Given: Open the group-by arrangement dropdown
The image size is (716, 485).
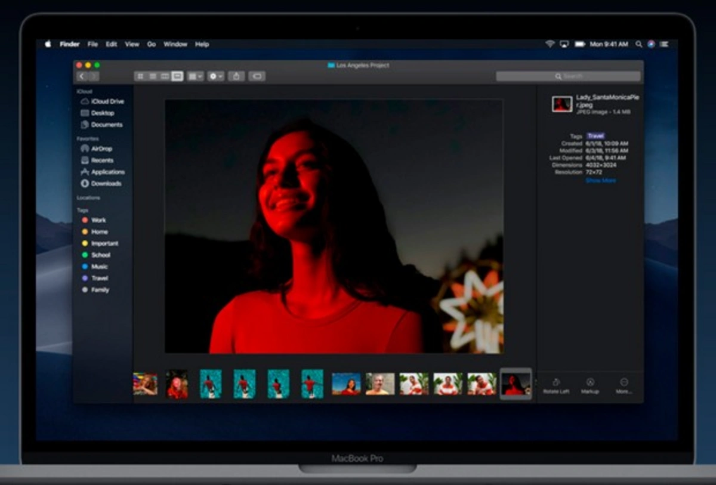Looking at the screenshot, I should (195, 76).
